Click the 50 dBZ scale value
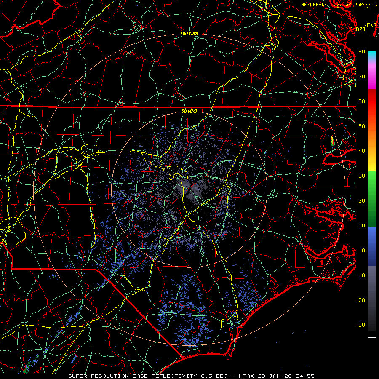 tap(362, 126)
